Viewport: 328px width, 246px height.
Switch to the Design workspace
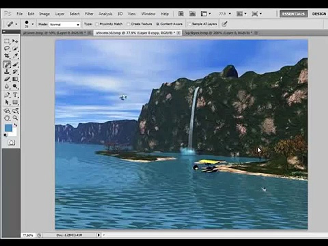[319, 14]
